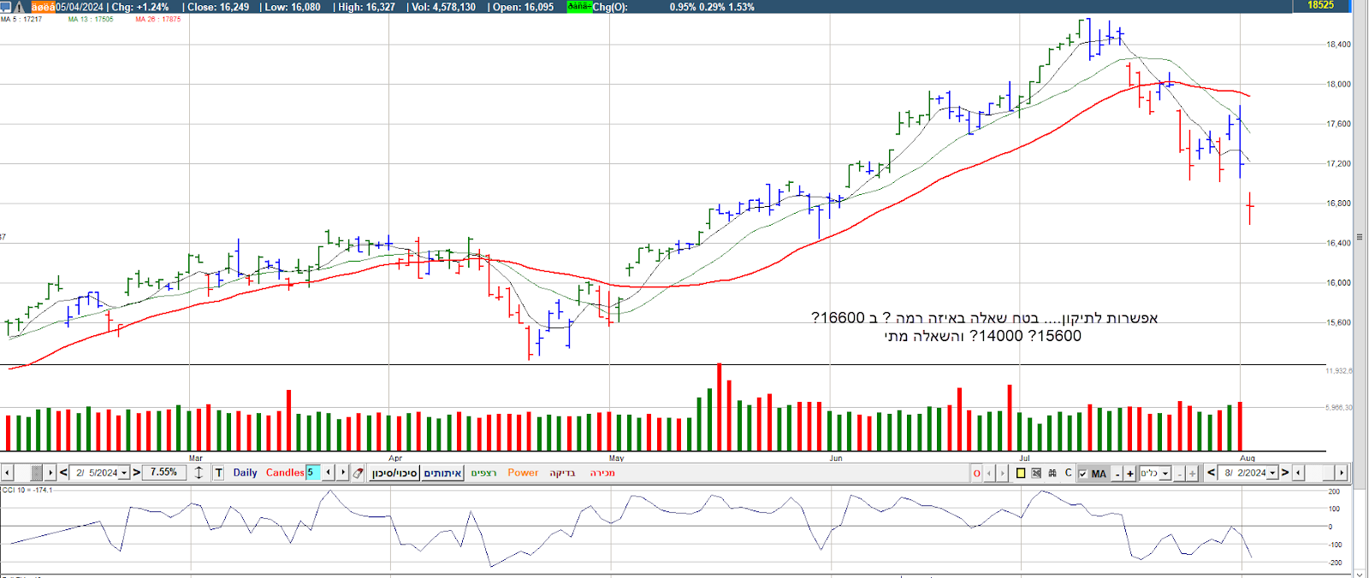The height and width of the screenshot is (578, 1369).
Task: Click the vertical resize arrows icon
Action: [199, 473]
